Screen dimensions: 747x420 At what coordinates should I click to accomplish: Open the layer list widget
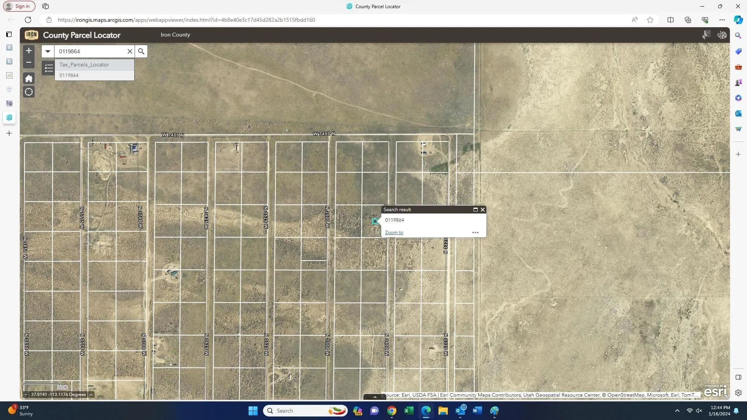pos(49,68)
